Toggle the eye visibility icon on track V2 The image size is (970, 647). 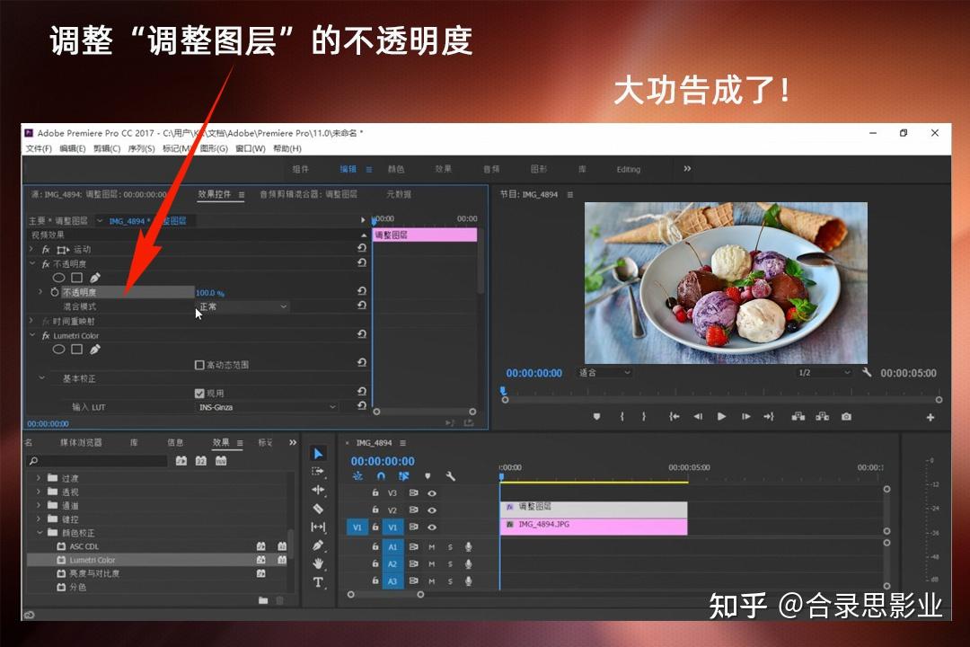pos(432,510)
